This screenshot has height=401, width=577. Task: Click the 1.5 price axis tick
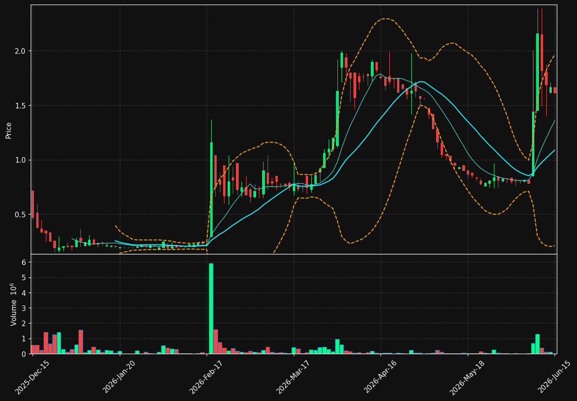tap(21, 105)
